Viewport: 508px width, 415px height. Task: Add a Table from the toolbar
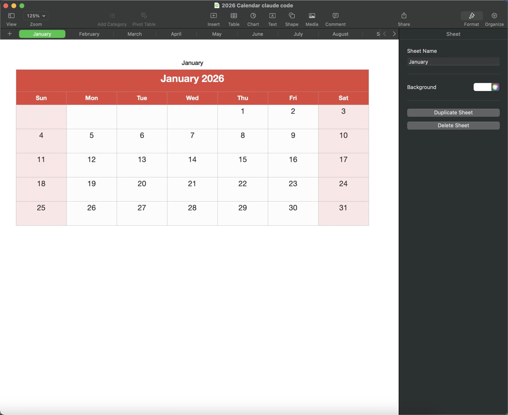pos(234,16)
